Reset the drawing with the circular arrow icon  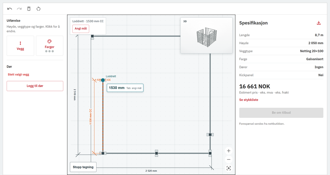[38, 9]
